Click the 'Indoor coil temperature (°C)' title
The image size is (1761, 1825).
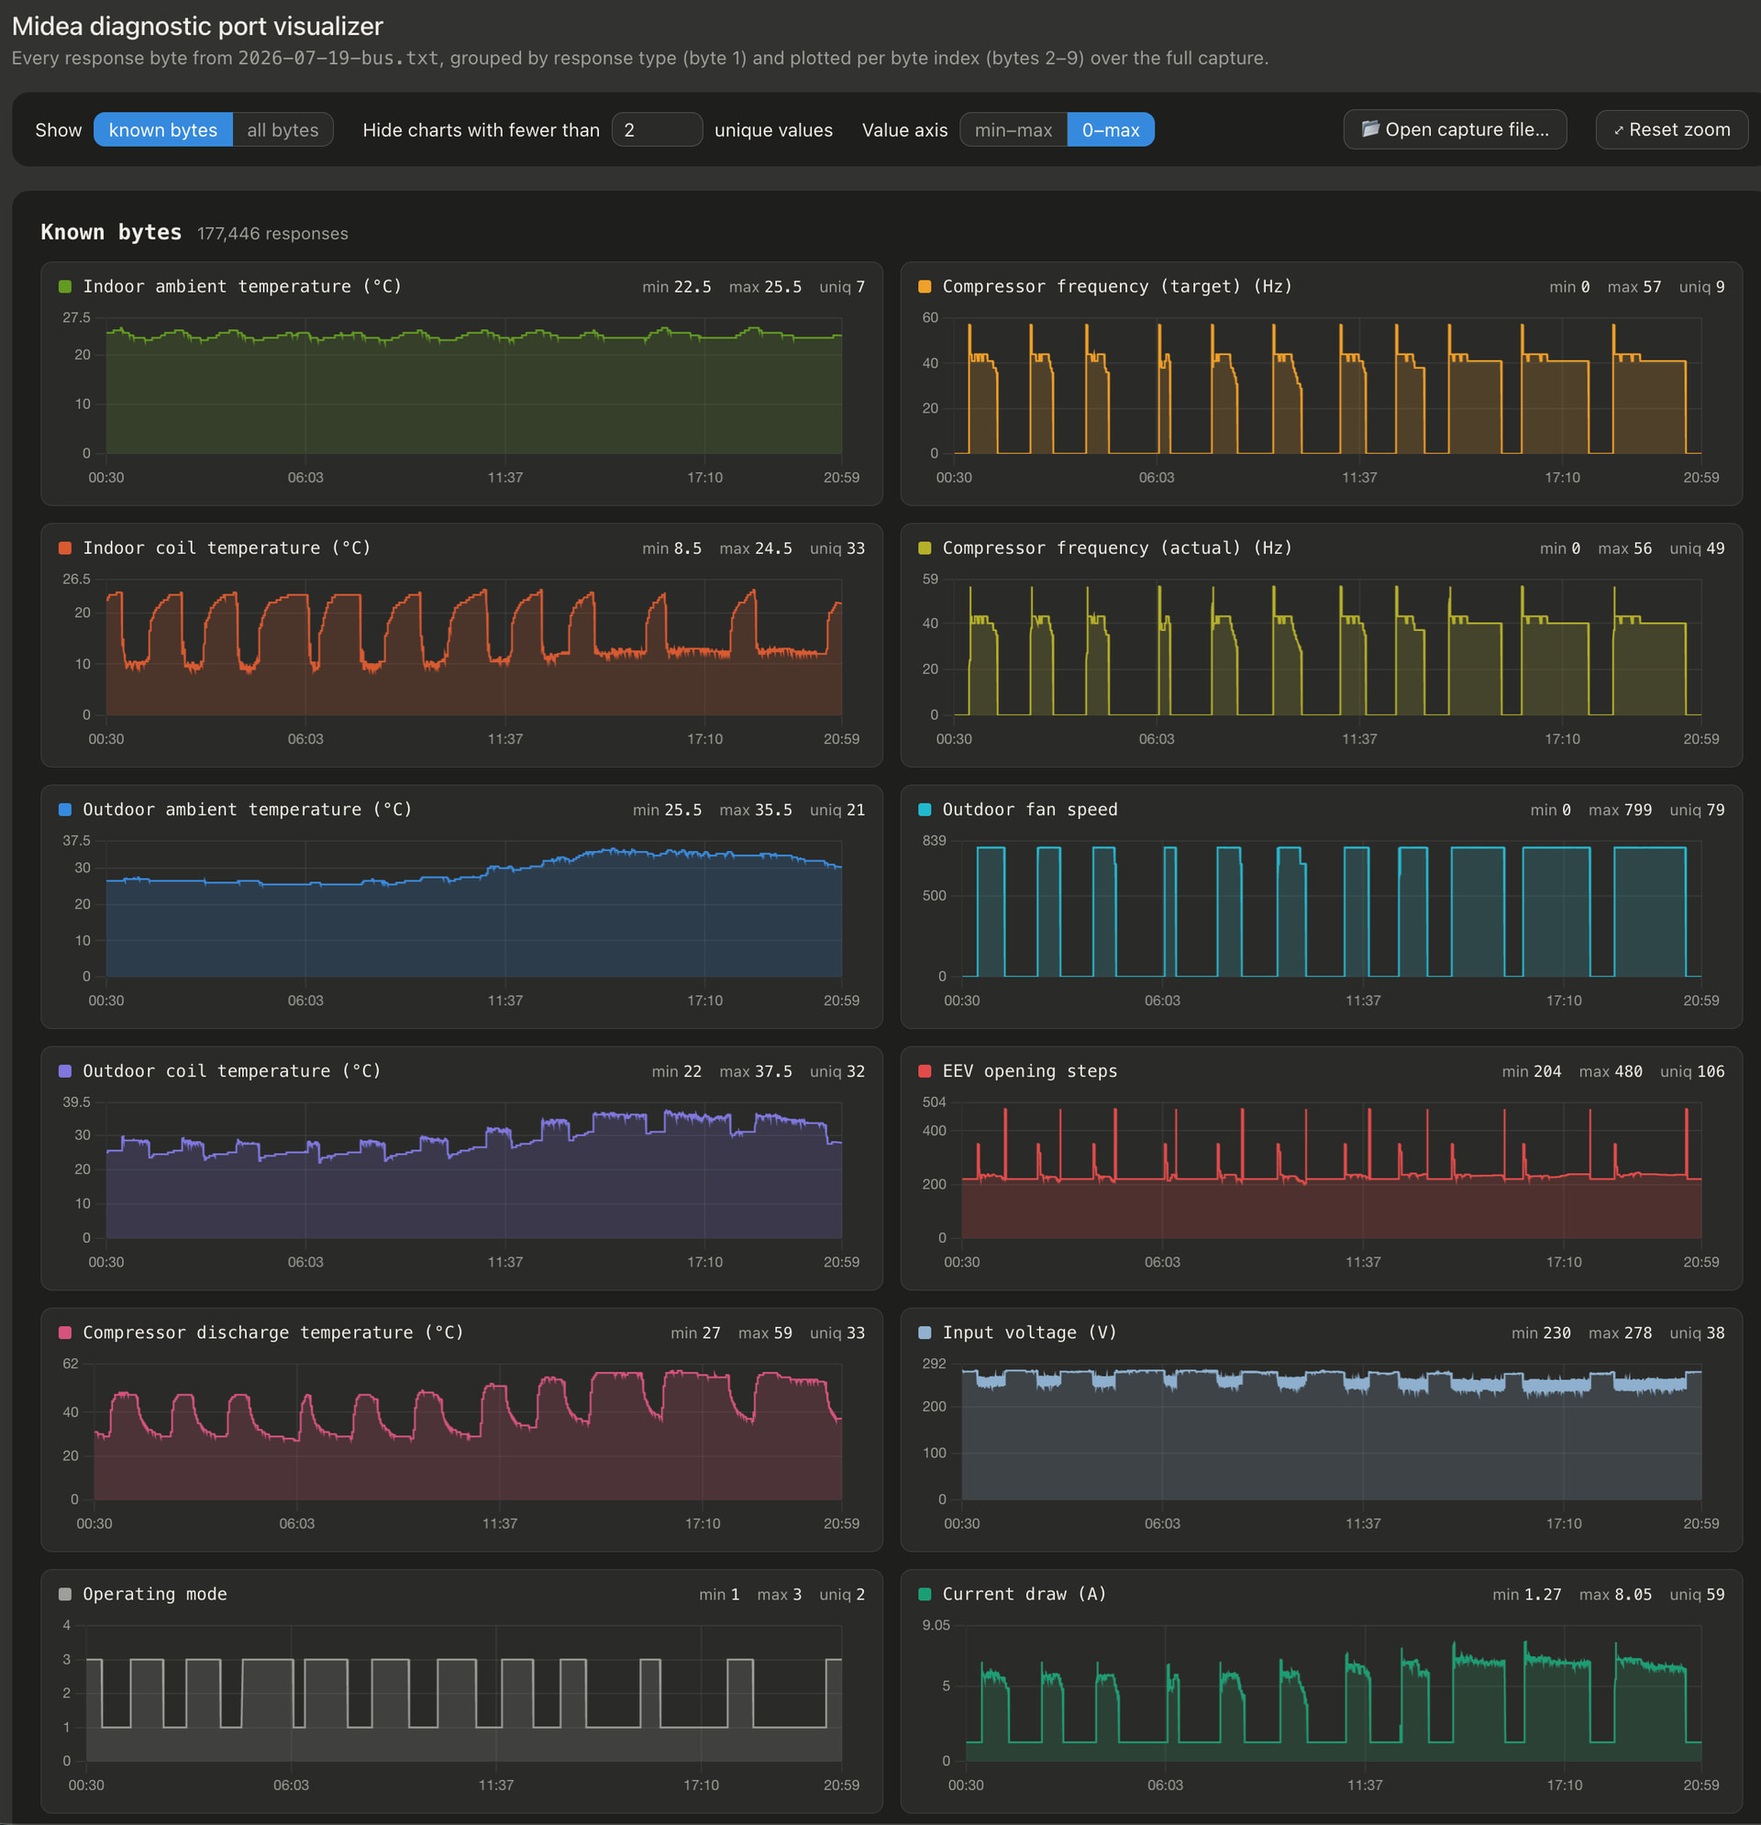coord(227,548)
